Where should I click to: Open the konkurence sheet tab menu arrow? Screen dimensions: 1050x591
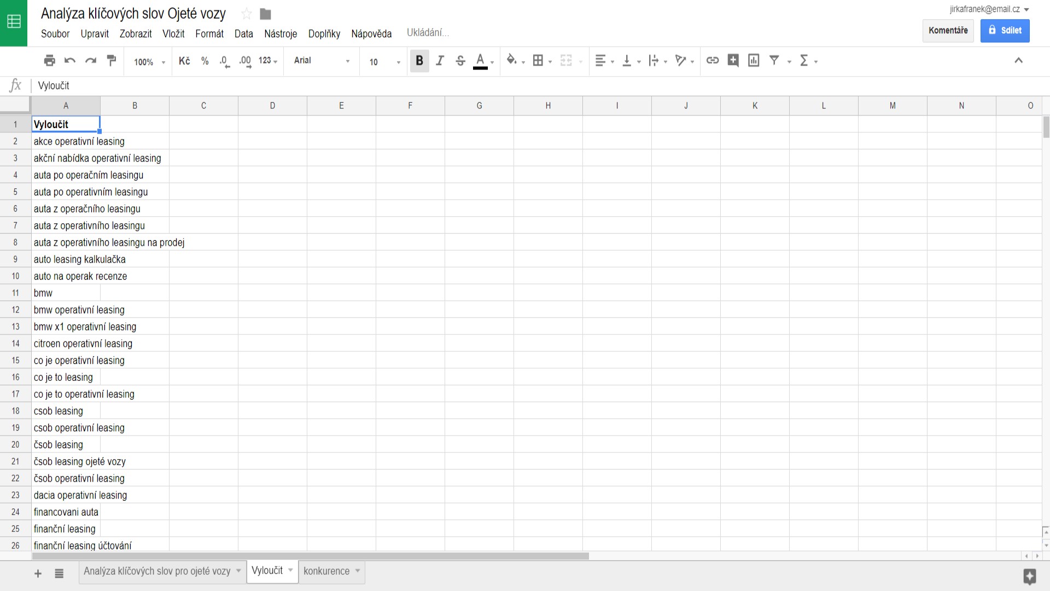358,571
